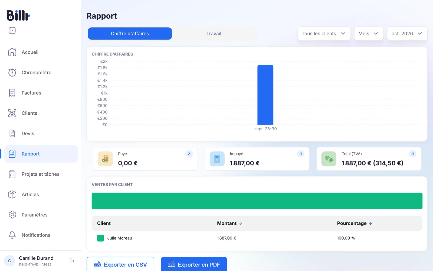Open the Paramètres gear icon

[x=12, y=215]
